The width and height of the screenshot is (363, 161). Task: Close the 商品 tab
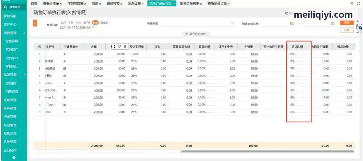coord(100,4)
